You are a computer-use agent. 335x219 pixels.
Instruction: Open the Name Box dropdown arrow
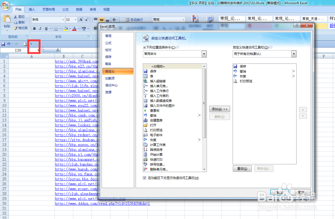[38, 51]
